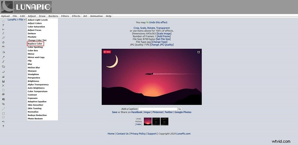Viewport: 298px width, 145px height.
Task: Choose the eyedropper color picker tool
Action: pyautogui.click(x=3, y=57)
